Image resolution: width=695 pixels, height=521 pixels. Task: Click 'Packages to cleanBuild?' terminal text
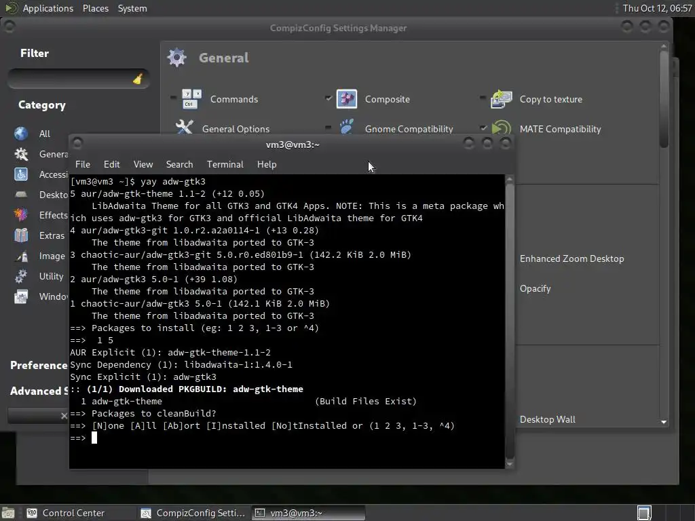pyautogui.click(x=154, y=413)
